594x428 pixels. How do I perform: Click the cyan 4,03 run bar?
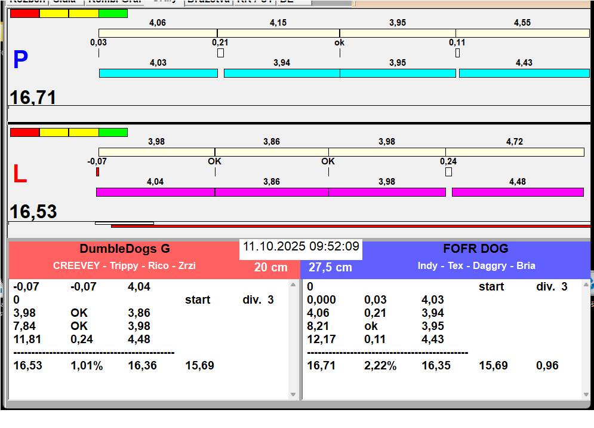click(x=158, y=73)
